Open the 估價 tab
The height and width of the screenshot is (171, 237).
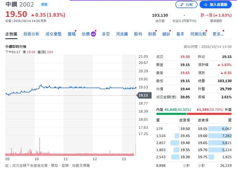point(86,34)
